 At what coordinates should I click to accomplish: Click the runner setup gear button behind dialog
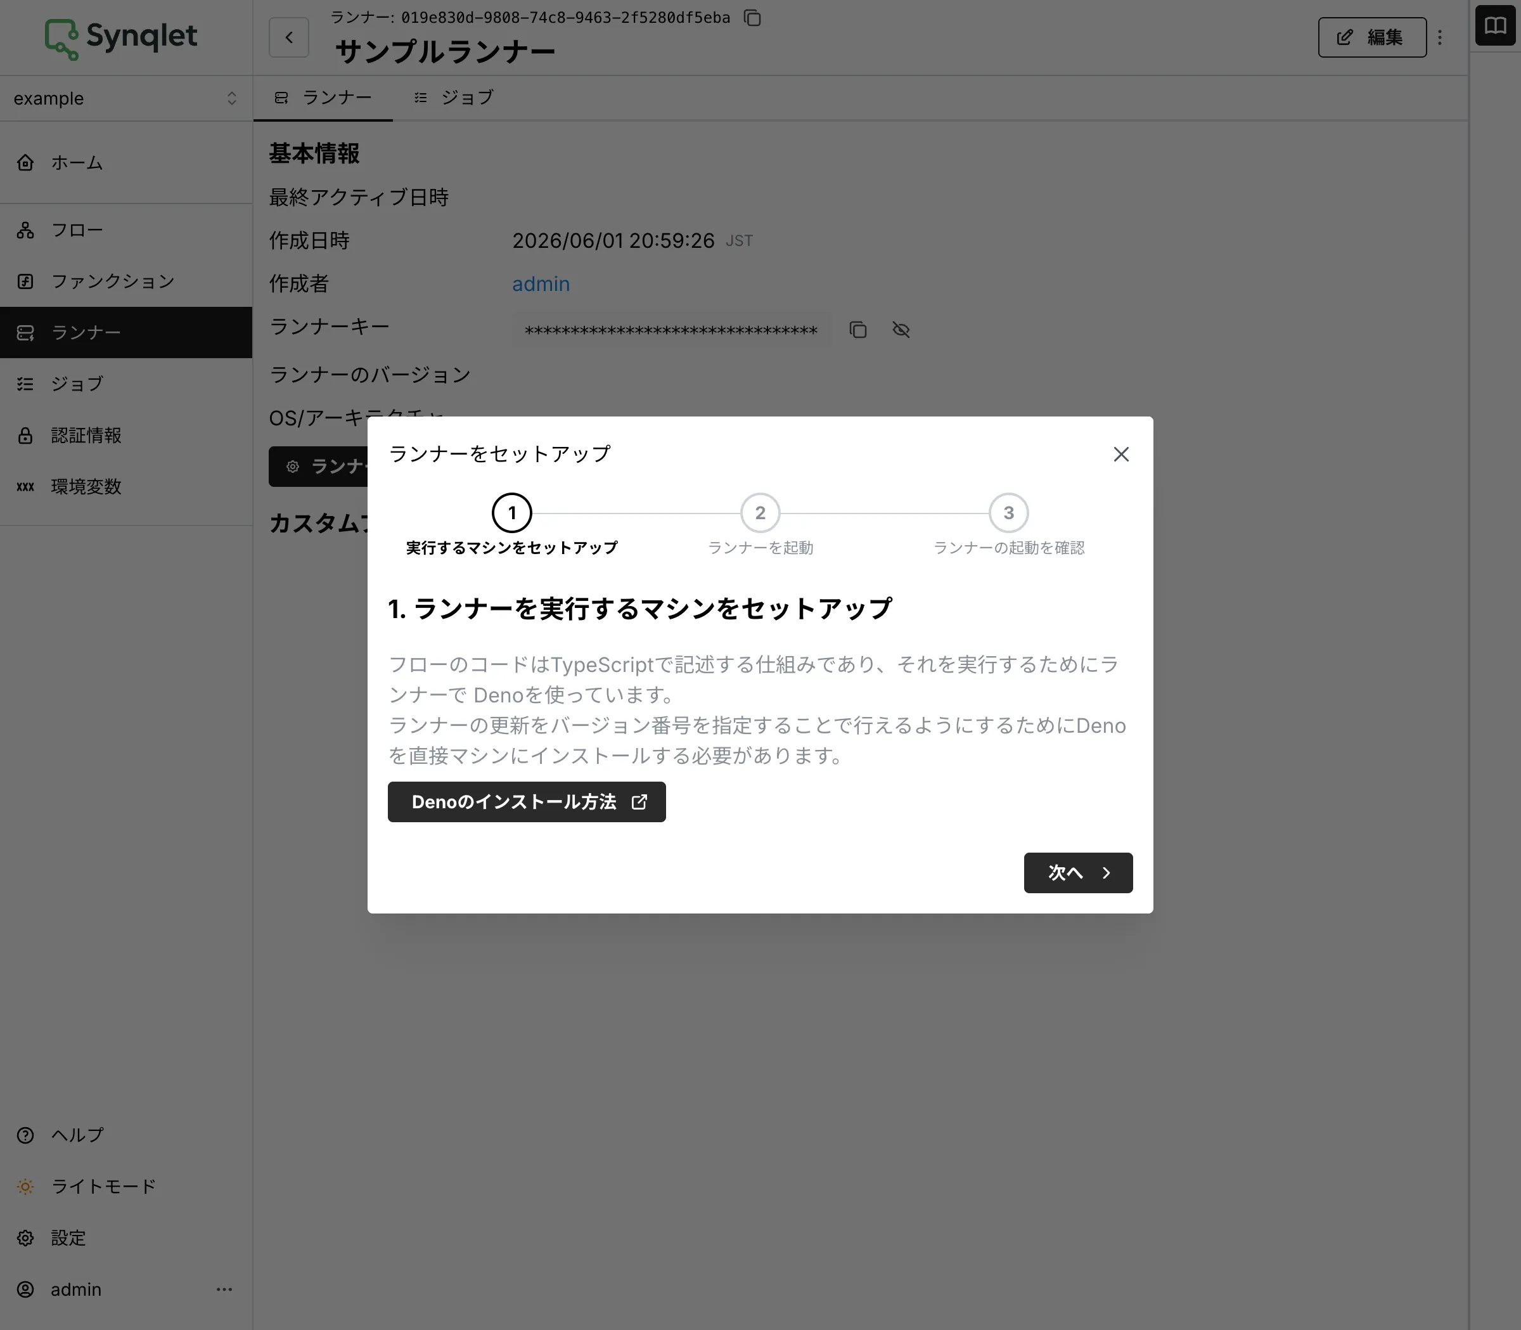click(318, 466)
